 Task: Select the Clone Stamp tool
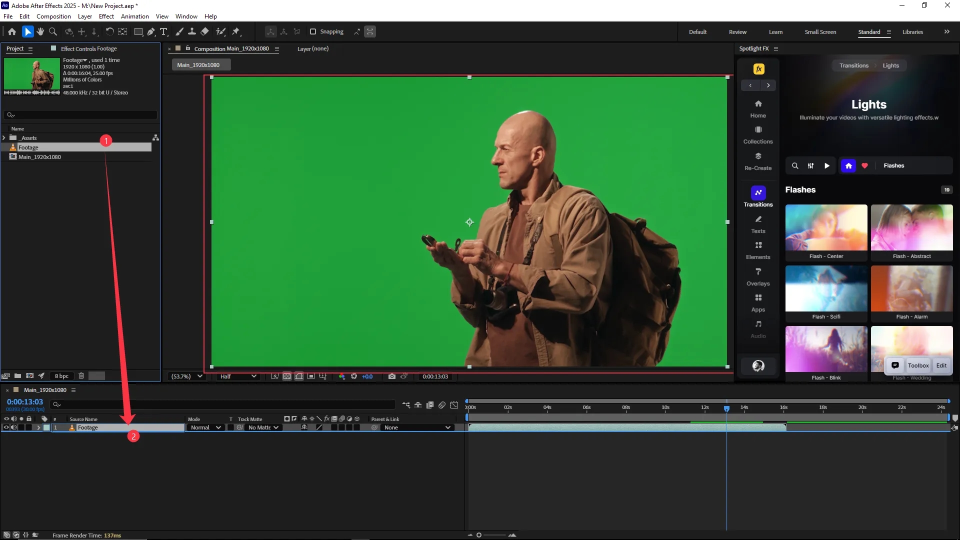(191, 31)
